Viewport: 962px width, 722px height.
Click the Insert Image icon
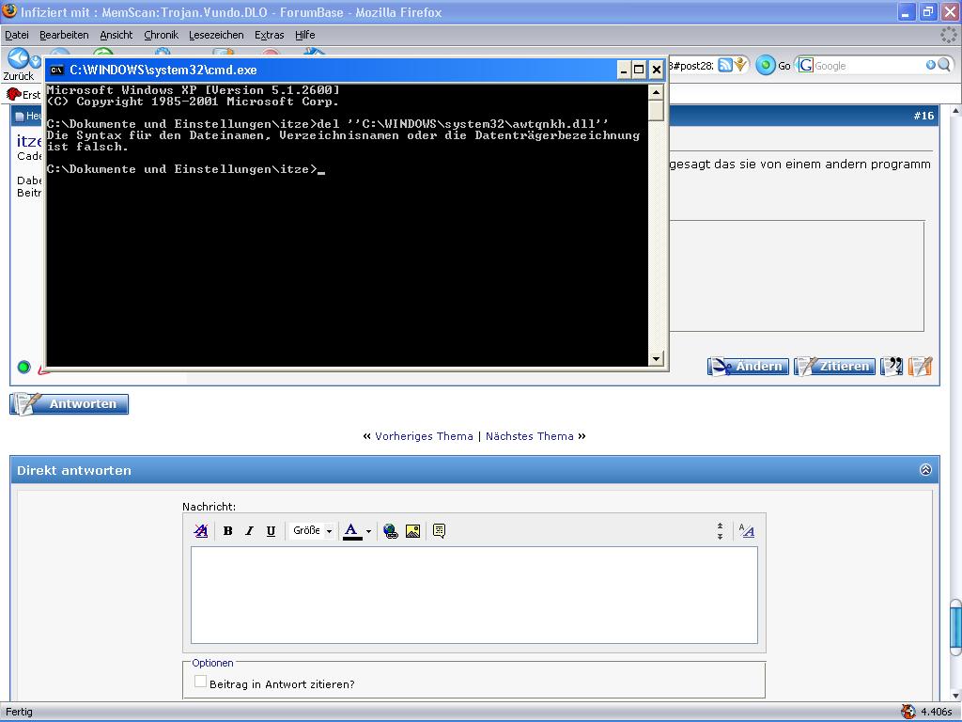tap(413, 531)
